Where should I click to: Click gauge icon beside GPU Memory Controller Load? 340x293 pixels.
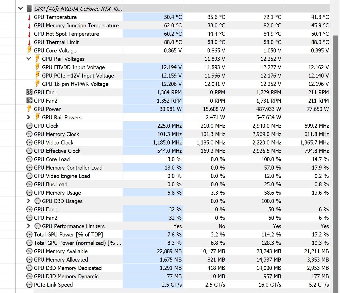29,168
